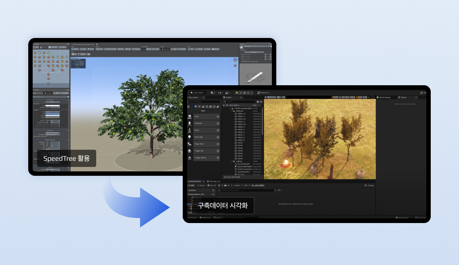
Task: Open the add content dropdown next to Select Mode
Action: pyautogui.click(x=213, y=93)
